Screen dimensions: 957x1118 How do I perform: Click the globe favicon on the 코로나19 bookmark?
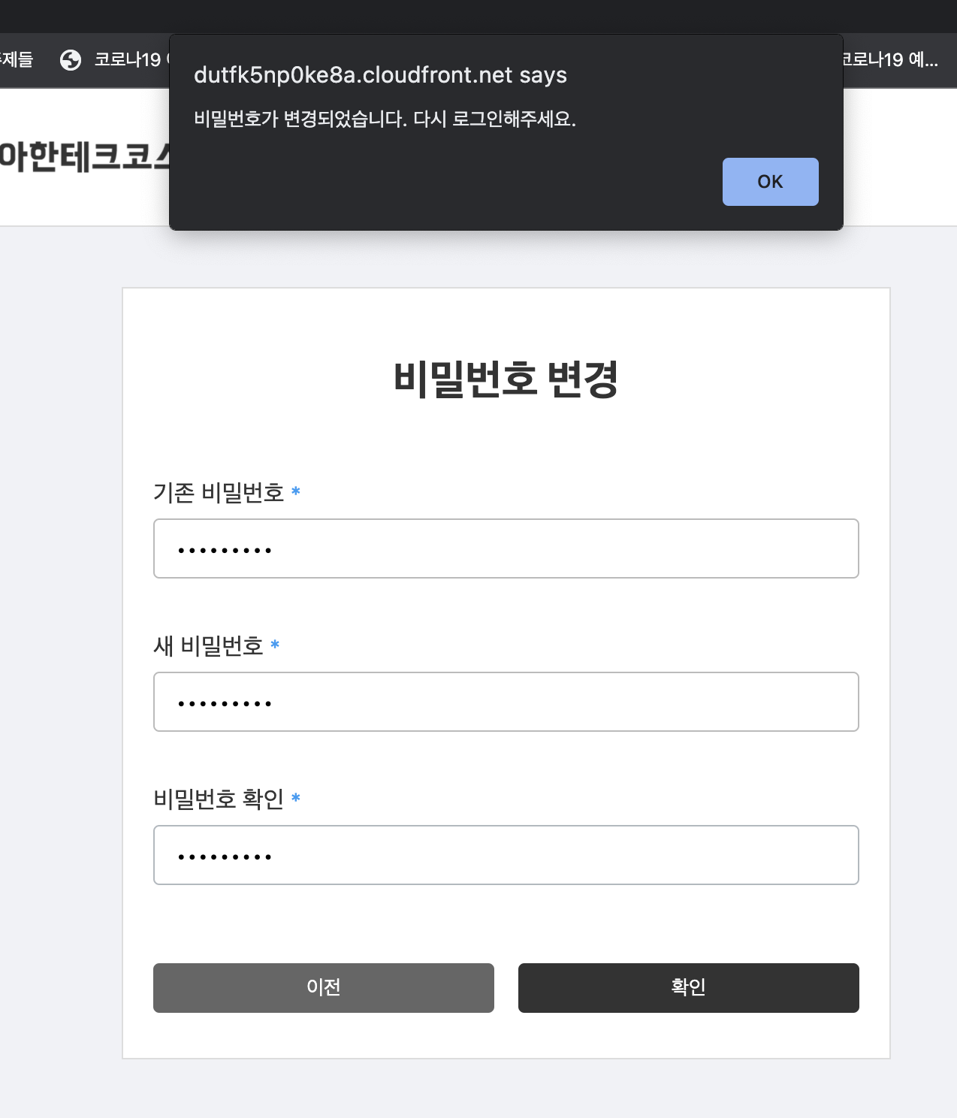(71, 60)
